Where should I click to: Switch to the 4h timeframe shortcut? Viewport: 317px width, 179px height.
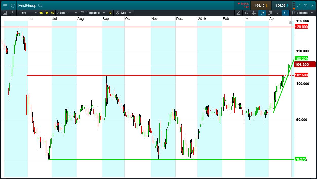(47, 13)
